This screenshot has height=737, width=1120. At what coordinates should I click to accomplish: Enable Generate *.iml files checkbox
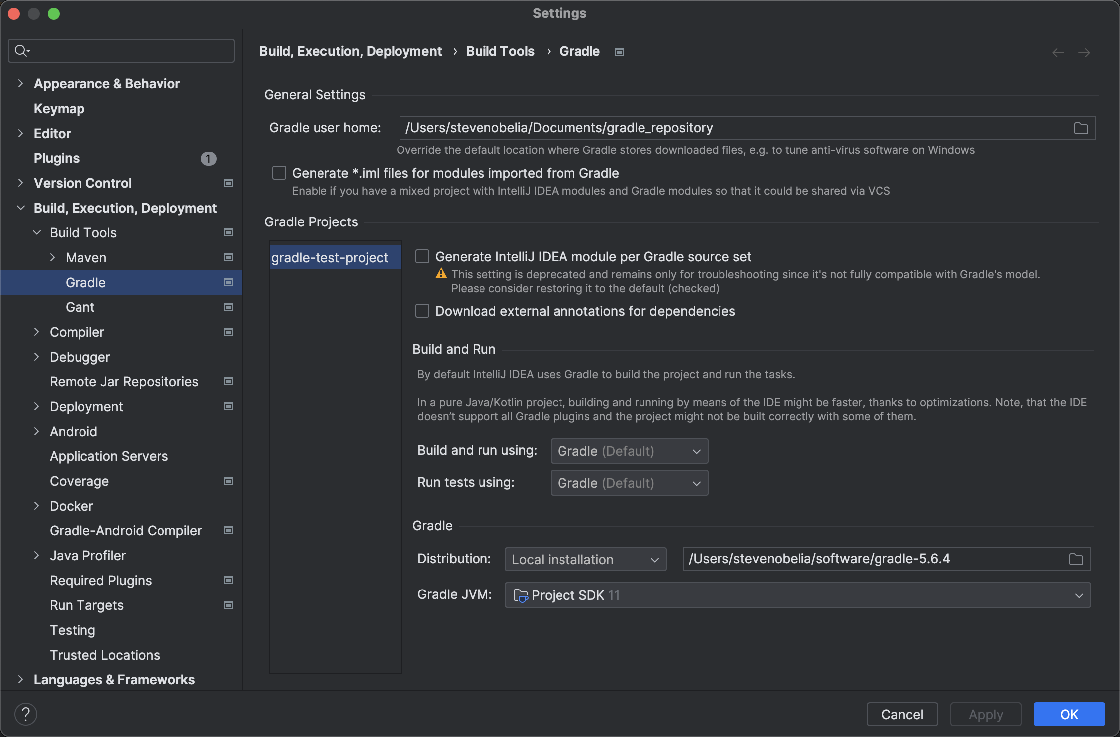coord(279,173)
